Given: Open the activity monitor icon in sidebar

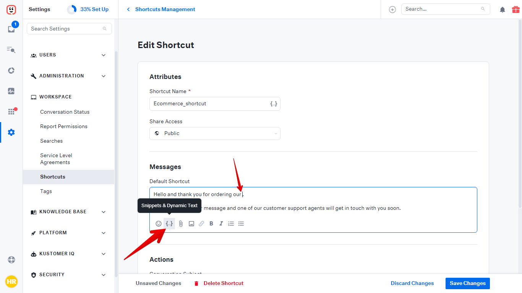Looking at the screenshot, I should click(11, 91).
